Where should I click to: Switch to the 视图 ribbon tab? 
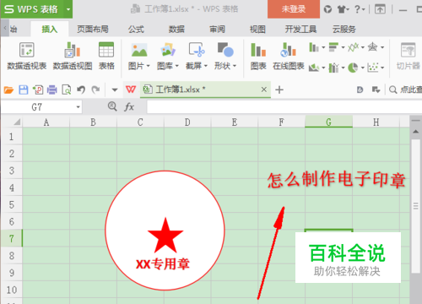tap(257, 29)
